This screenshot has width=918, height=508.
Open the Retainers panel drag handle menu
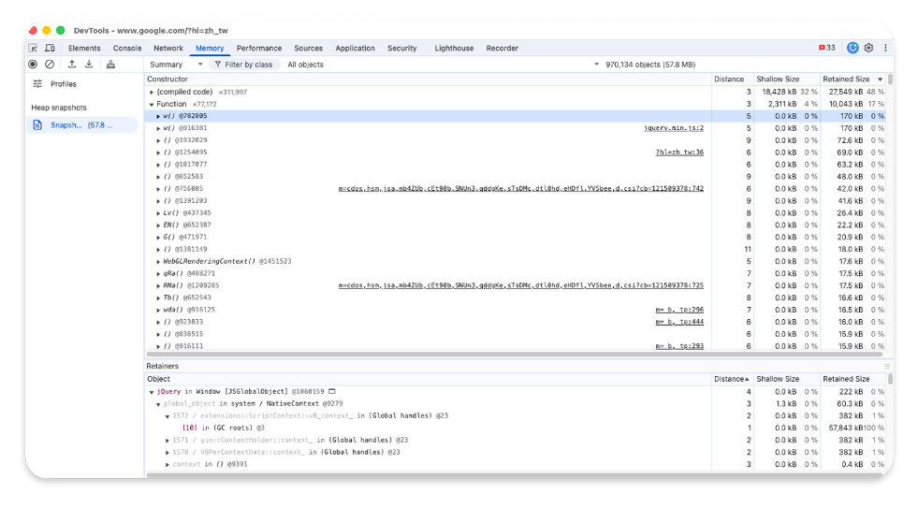[887, 367]
